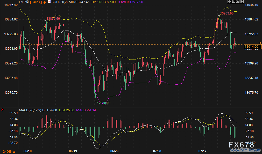Image resolution: width=262 pixels, height=154 pixels.
Task: Click the -103.70 label on left MACD axis
Action: (12, 143)
